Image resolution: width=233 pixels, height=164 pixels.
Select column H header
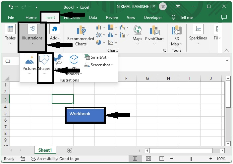click(x=168, y=78)
